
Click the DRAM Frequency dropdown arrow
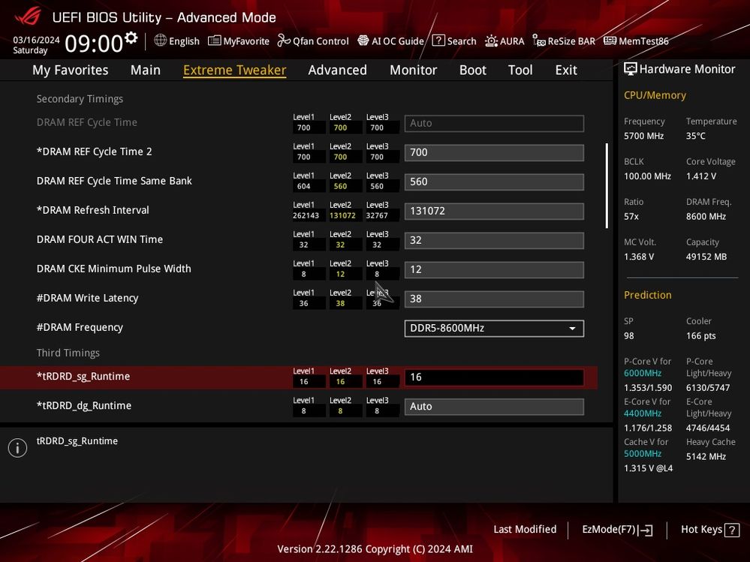(572, 329)
